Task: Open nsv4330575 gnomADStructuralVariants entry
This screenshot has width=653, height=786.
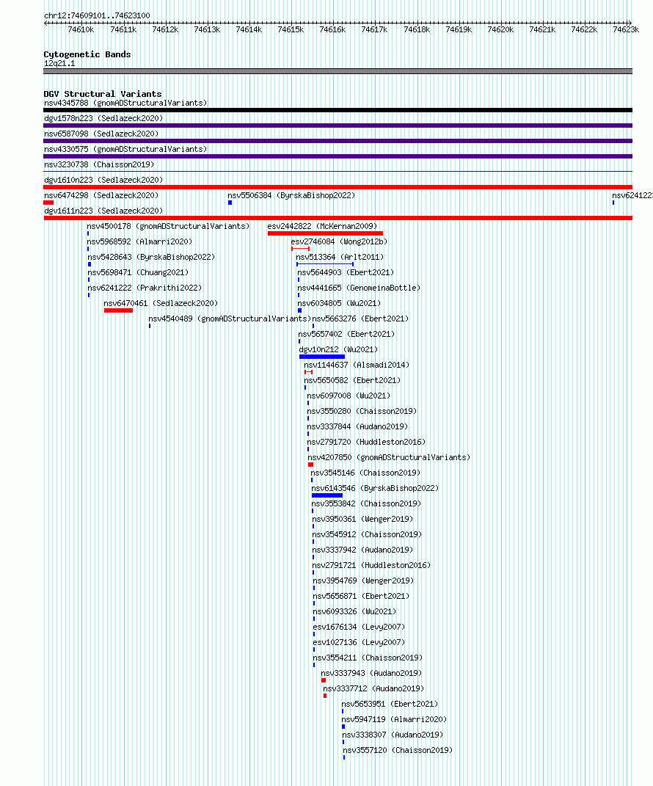Action: [x=125, y=150]
